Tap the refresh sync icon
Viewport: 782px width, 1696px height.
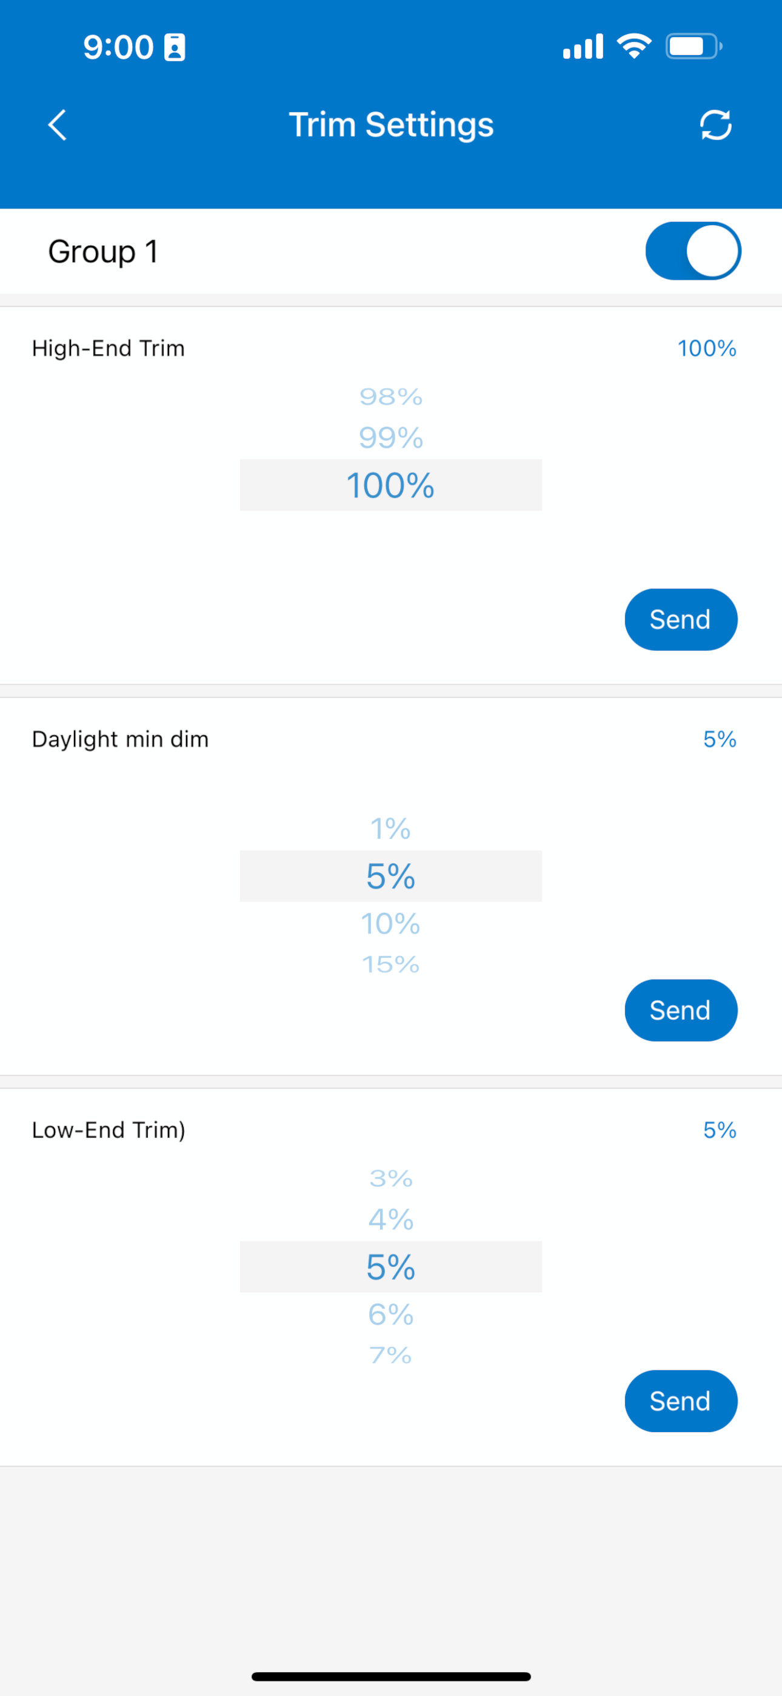715,125
